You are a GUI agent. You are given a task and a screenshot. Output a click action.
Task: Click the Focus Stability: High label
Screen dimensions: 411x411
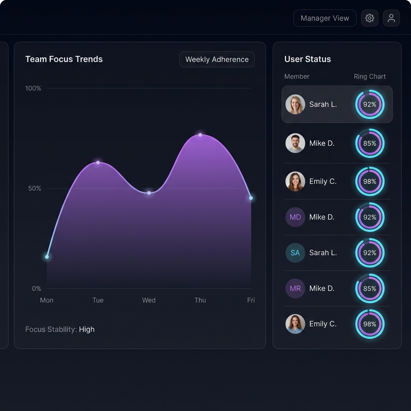60,329
